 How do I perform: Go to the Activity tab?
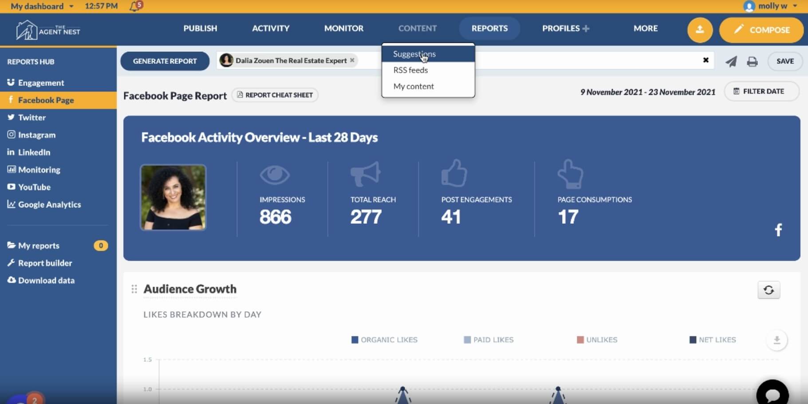click(271, 28)
